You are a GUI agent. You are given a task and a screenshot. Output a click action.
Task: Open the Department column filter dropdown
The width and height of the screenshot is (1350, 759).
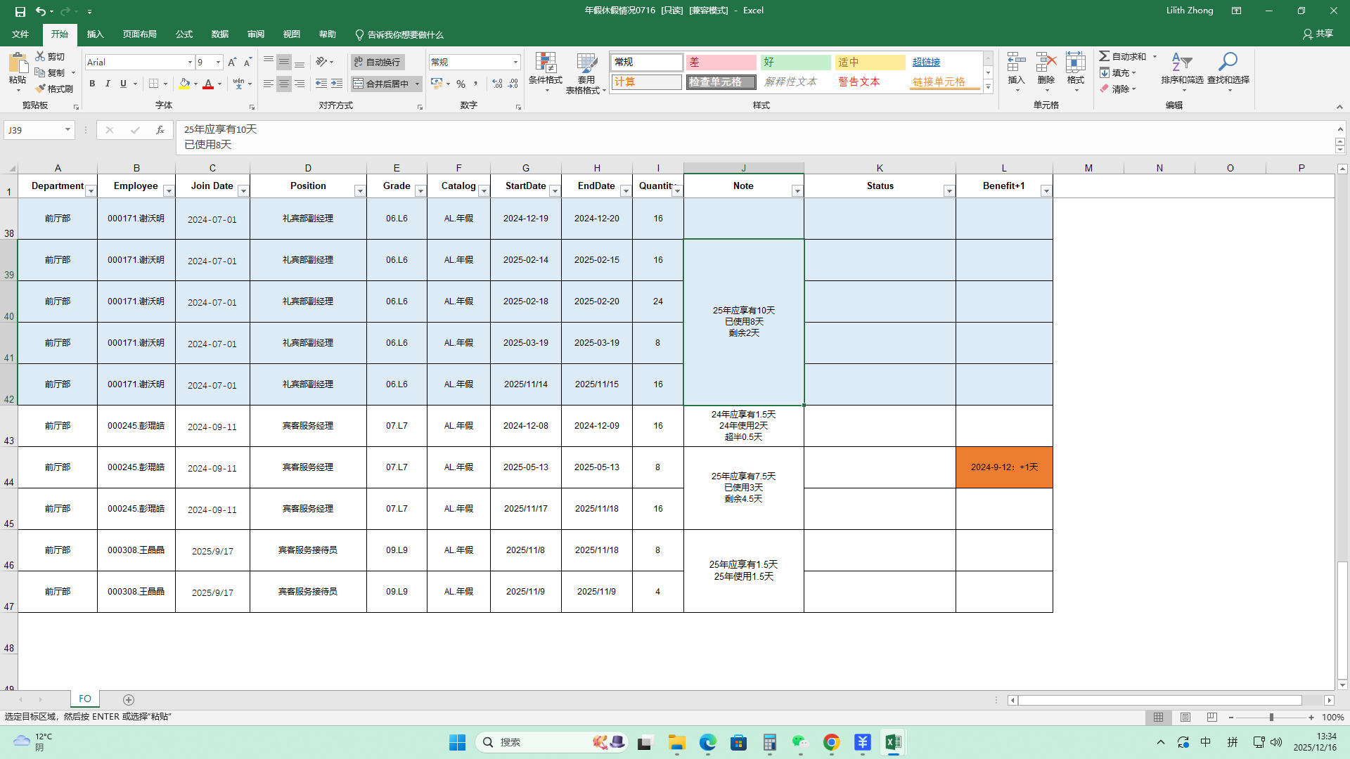(91, 191)
